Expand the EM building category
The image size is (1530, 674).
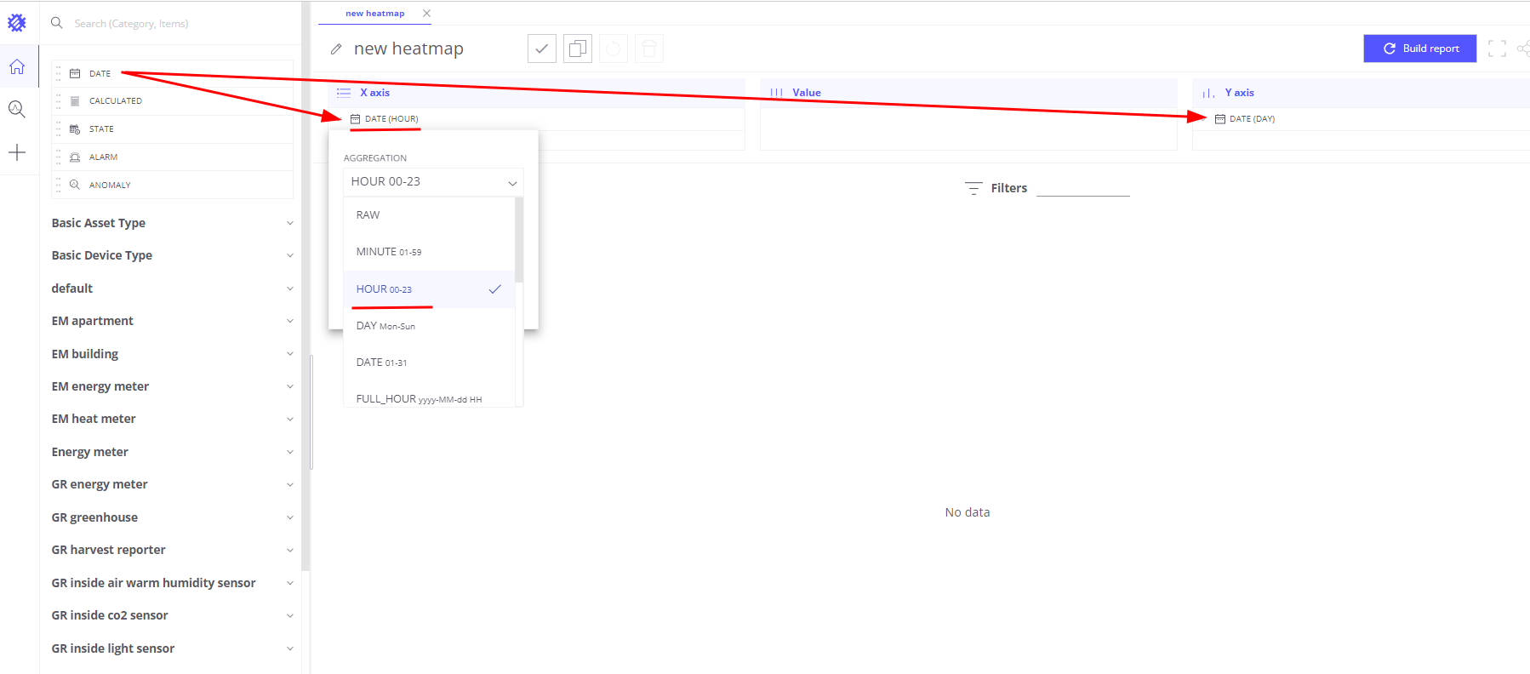(170, 354)
